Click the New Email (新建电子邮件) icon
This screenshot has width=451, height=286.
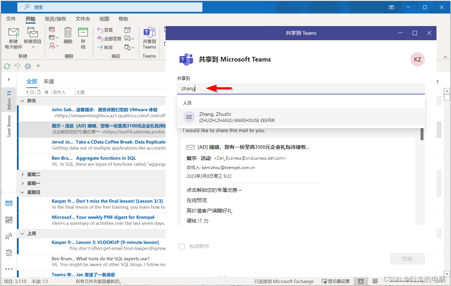click(13, 33)
